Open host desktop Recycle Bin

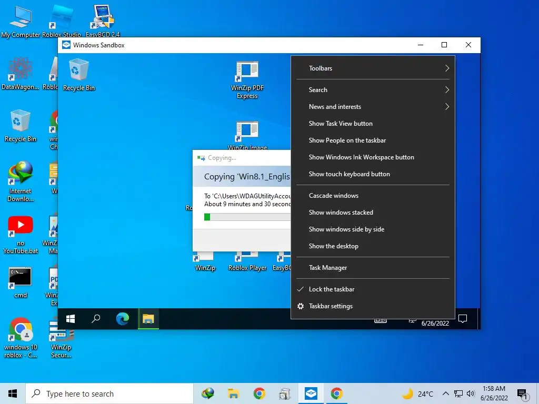click(21, 126)
